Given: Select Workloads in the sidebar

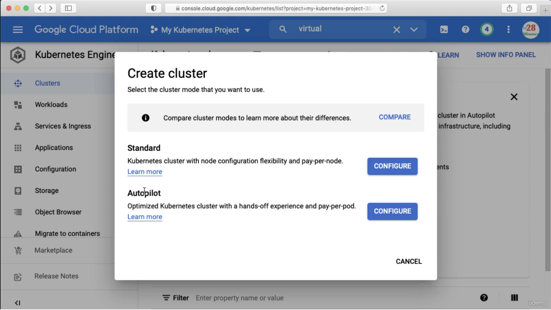Looking at the screenshot, I should coord(51,105).
